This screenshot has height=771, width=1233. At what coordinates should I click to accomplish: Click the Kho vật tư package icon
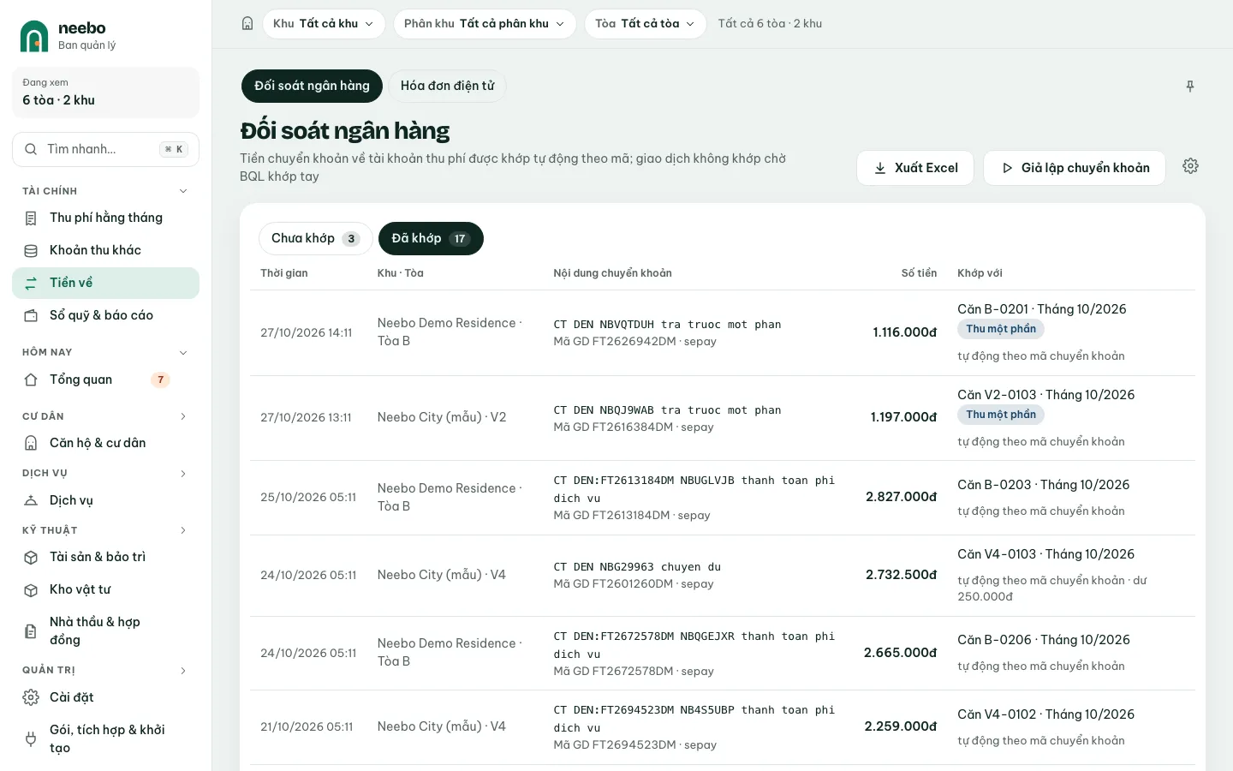click(x=31, y=590)
